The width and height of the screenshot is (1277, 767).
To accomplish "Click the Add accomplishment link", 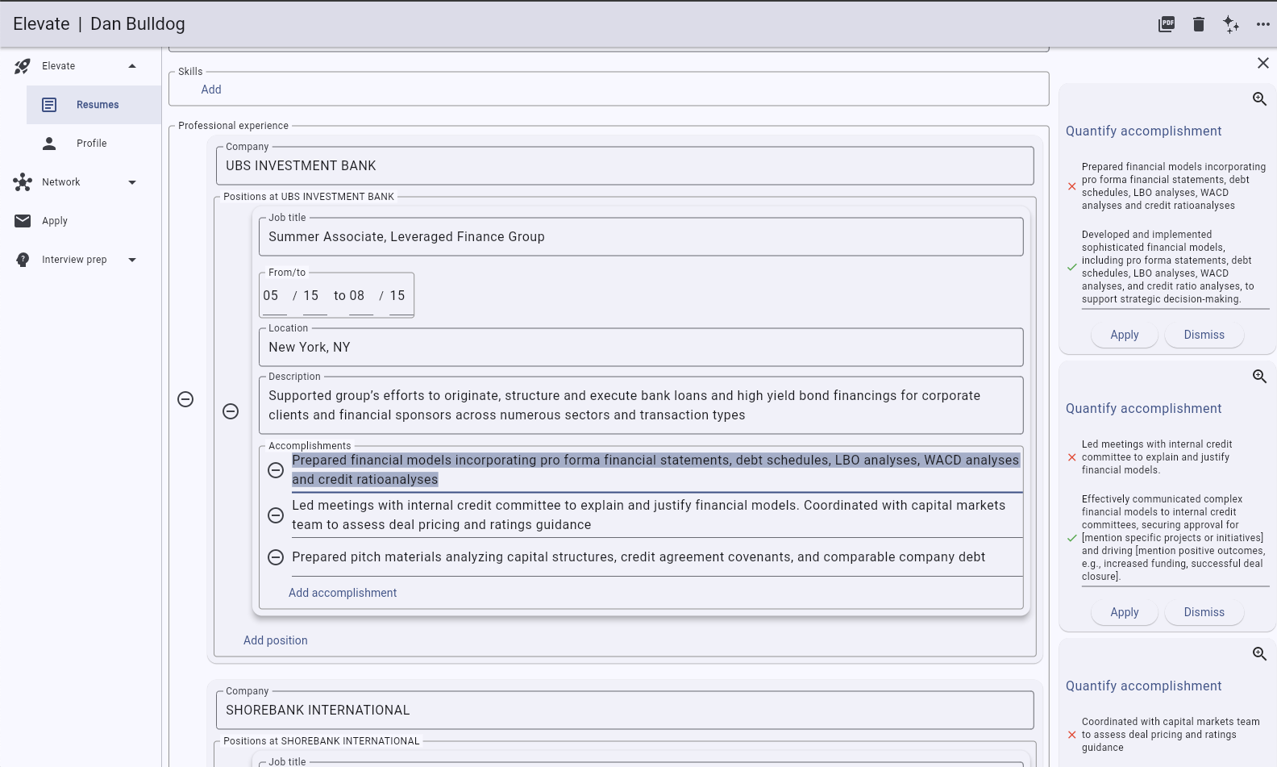I will 343,593.
